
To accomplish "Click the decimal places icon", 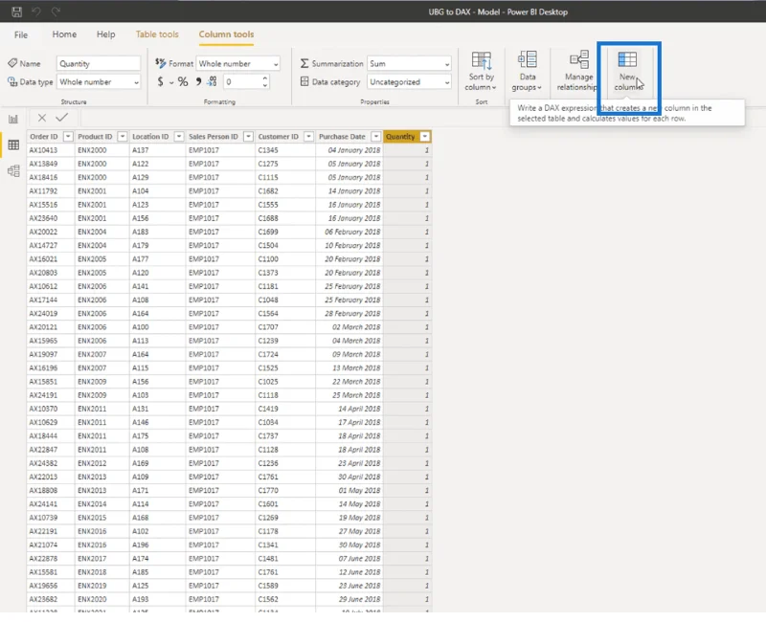I will pyautogui.click(x=212, y=81).
